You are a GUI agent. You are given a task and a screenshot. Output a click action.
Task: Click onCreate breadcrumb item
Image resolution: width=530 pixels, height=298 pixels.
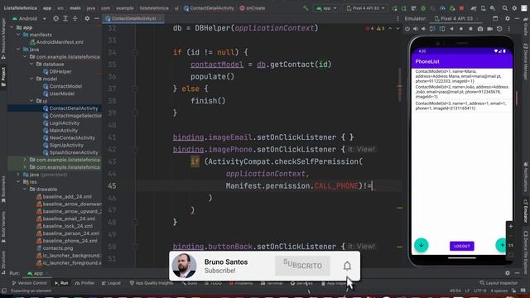(x=252, y=8)
